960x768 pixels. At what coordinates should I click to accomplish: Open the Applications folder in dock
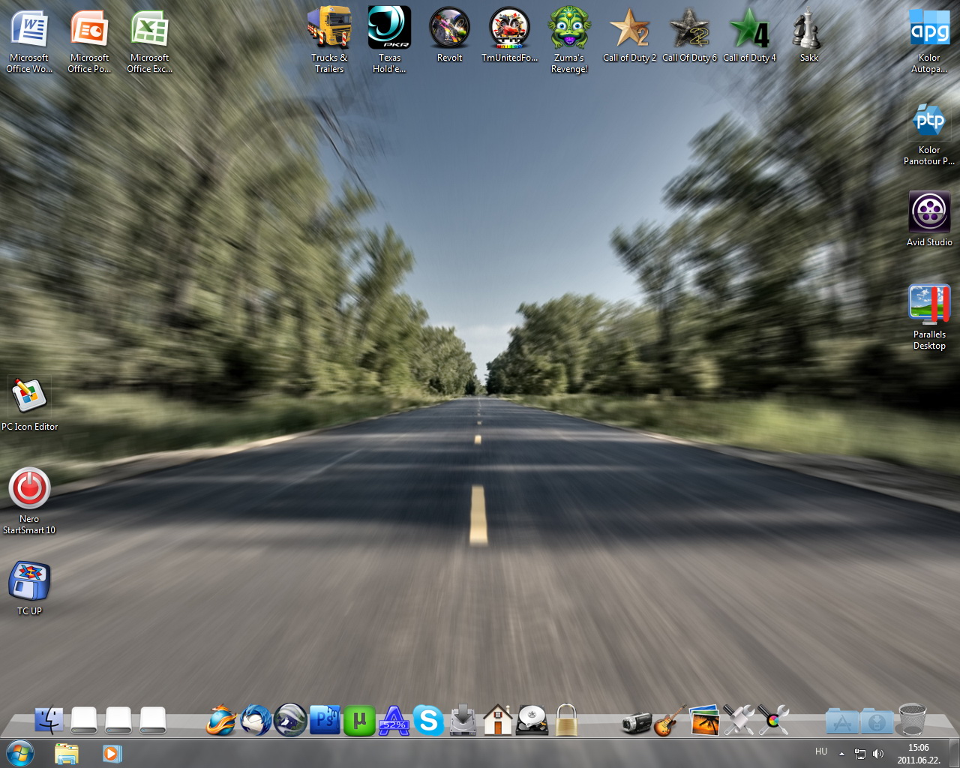842,721
